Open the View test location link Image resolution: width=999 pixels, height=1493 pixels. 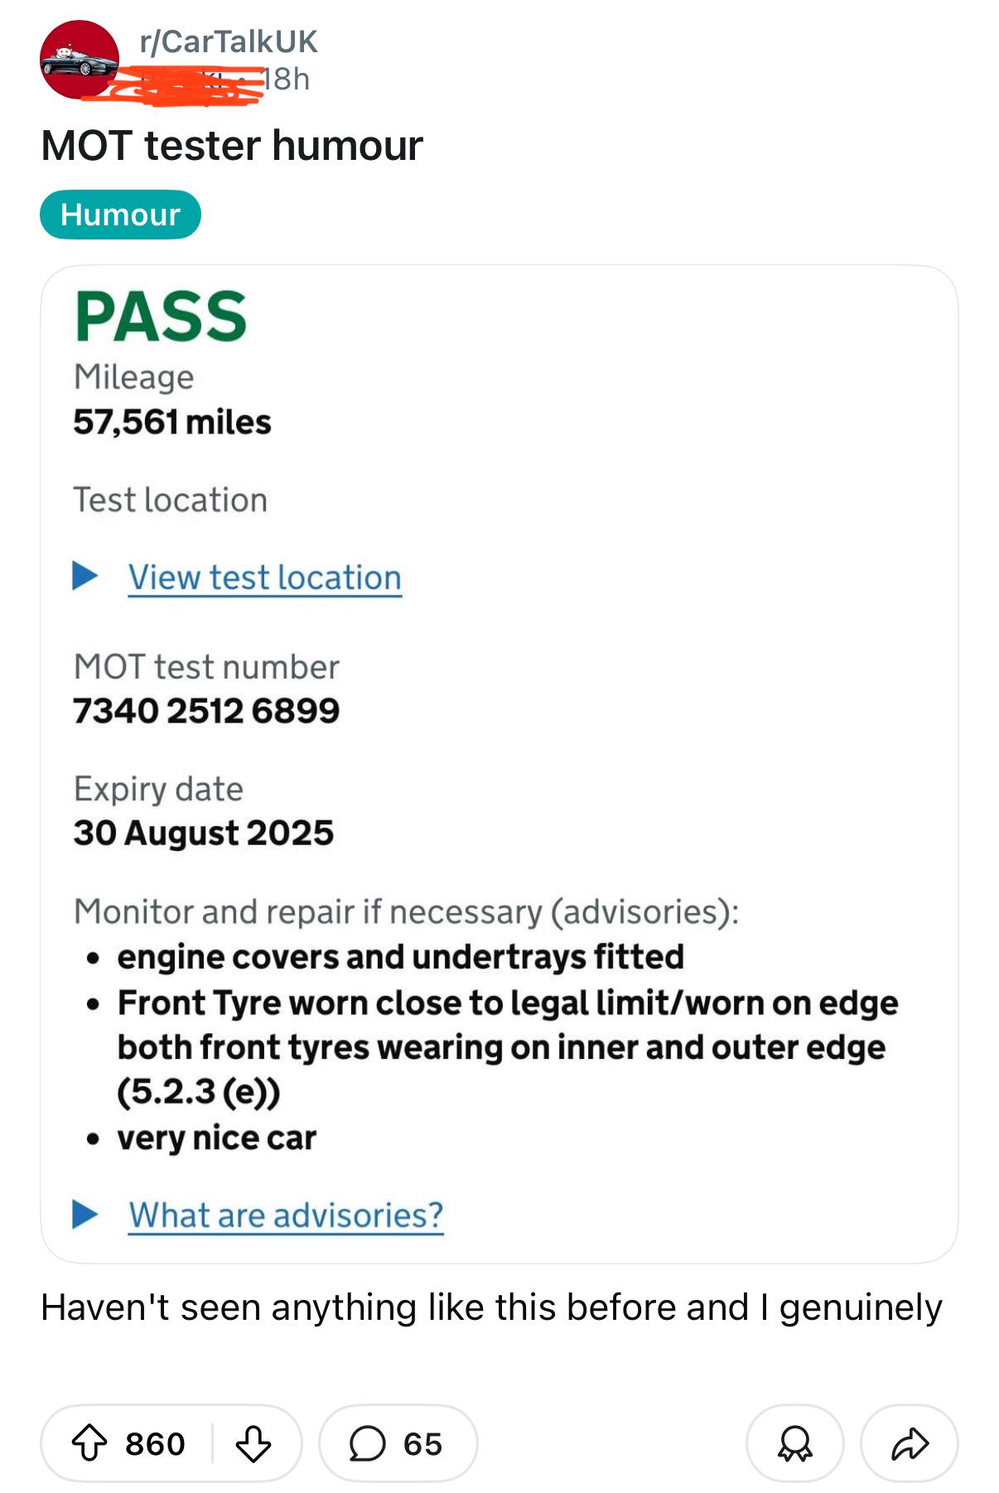(265, 577)
